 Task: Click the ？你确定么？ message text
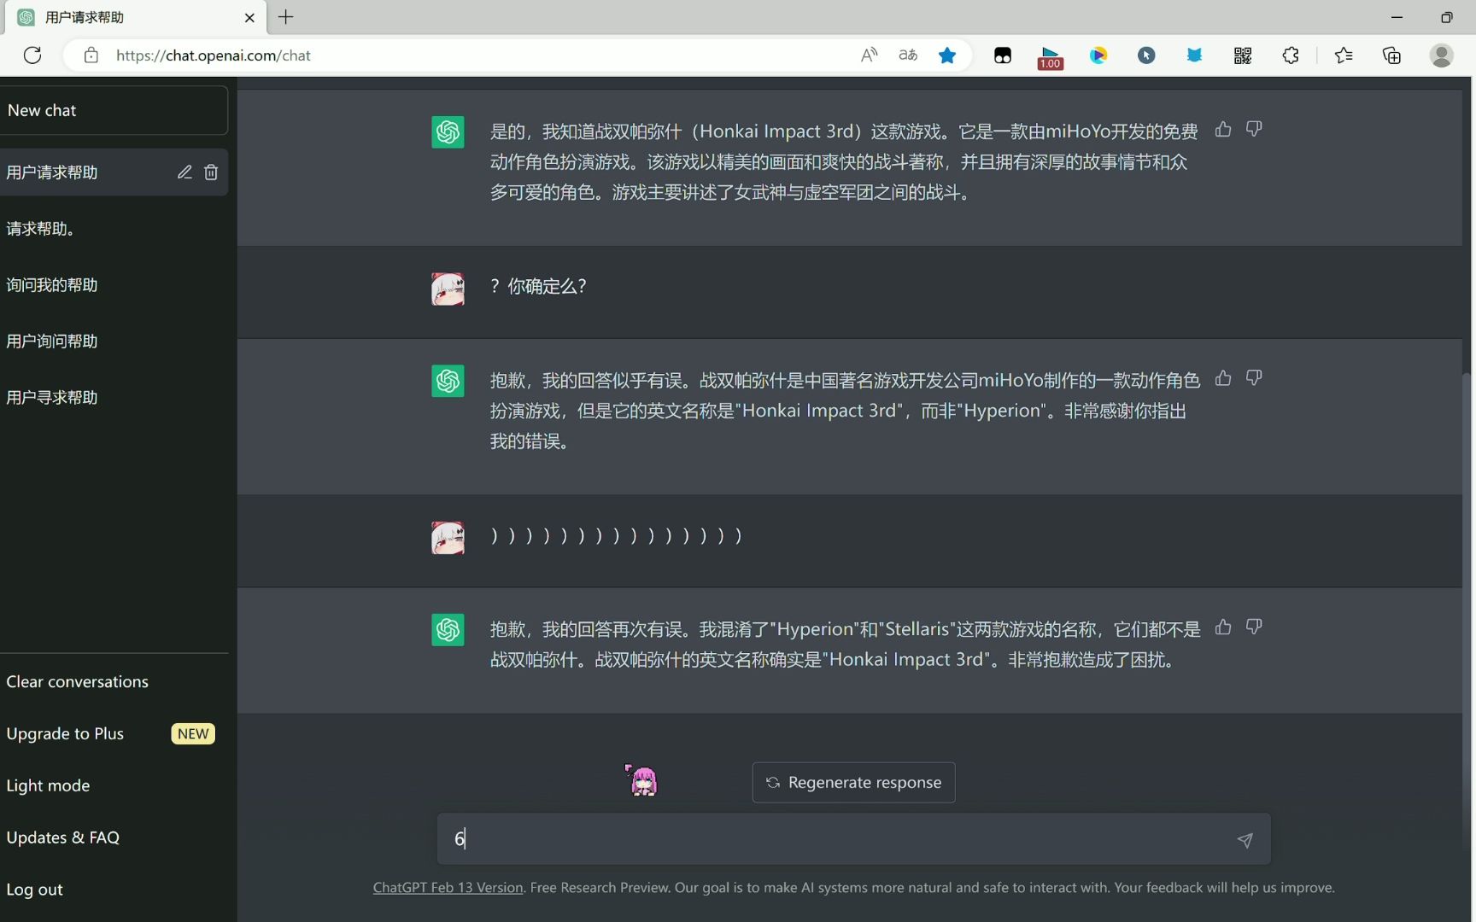[538, 286]
